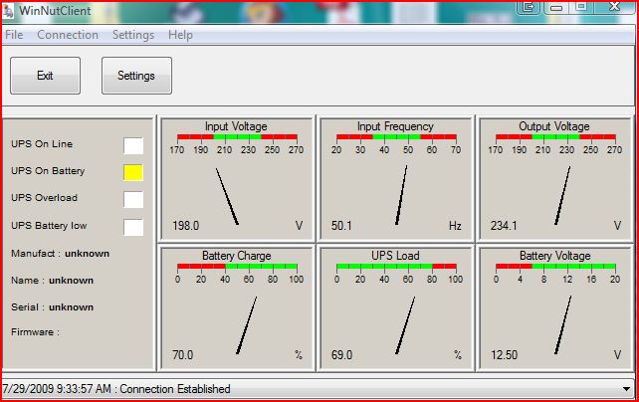
Task: Expand the connection status log dropdown arrow
Action: pos(625,389)
